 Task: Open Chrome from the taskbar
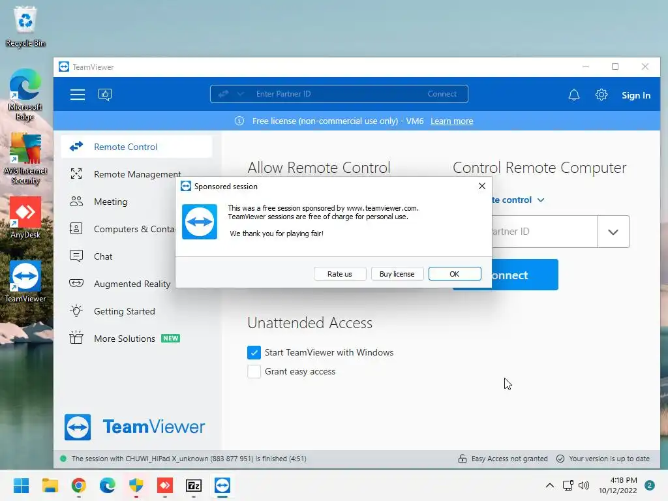pyautogui.click(x=79, y=485)
